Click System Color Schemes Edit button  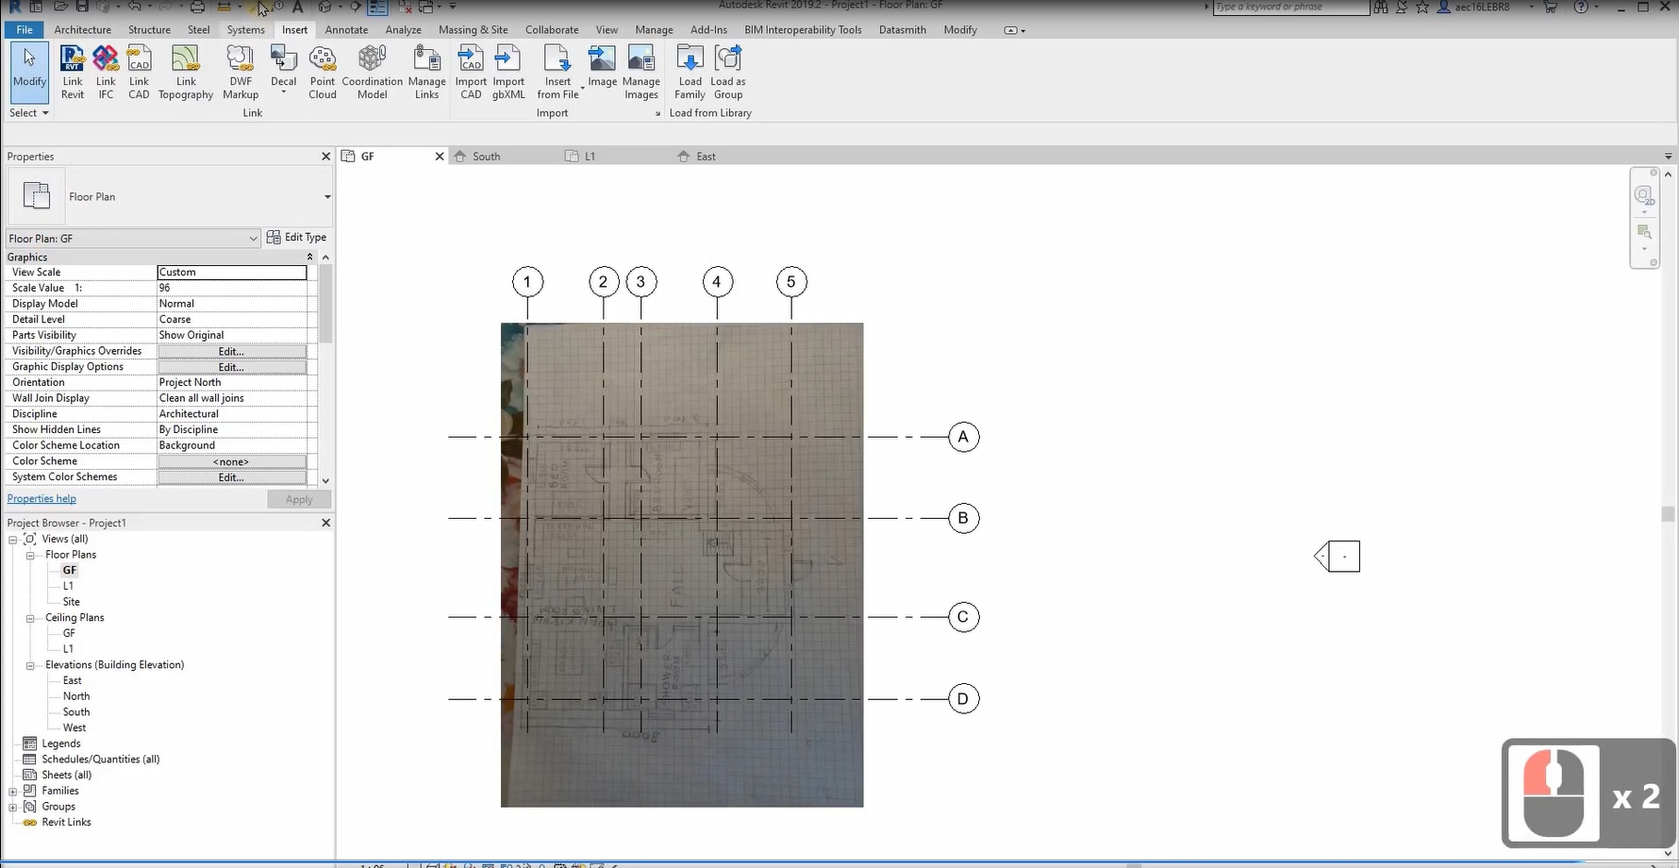coord(231,477)
